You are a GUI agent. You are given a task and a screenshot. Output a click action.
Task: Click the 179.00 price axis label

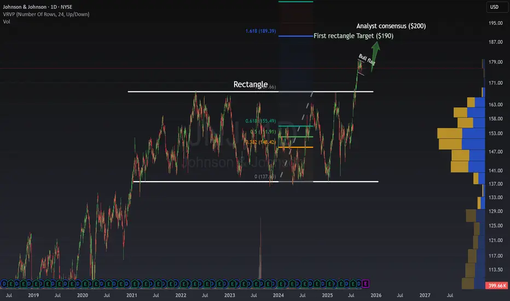pyautogui.click(x=495, y=62)
